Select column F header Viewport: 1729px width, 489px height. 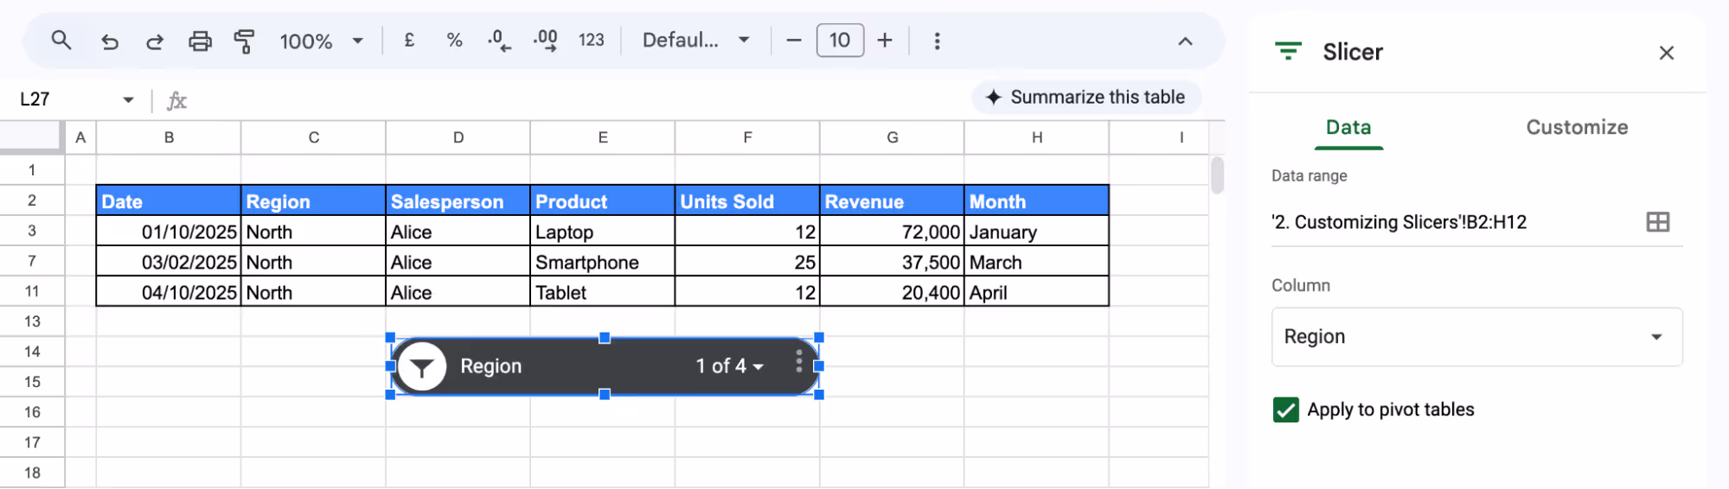747,137
